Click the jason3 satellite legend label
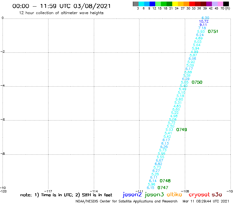Viewport: 233px width, 204px height. (154, 195)
